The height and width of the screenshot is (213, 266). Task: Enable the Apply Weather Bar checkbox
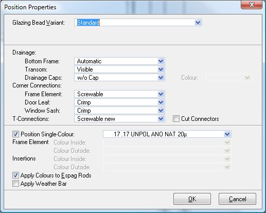pyautogui.click(x=15, y=184)
